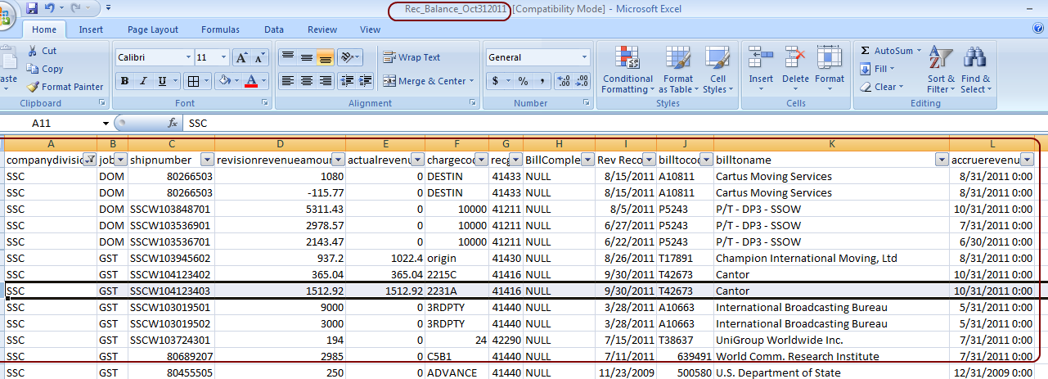This screenshot has height=379, width=1048.
Task: Open the Review ribbon tab
Action: pyautogui.click(x=322, y=29)
